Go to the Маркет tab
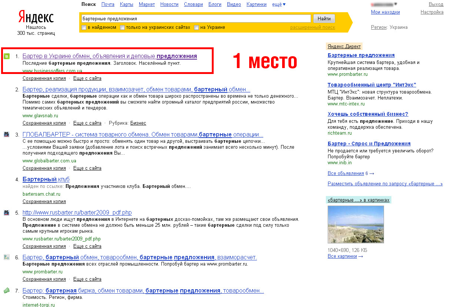Viewport: 451px width, 307px height. [x=147, y=4]
